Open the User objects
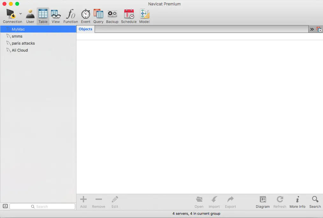323x218 pixels. [30, 16]
